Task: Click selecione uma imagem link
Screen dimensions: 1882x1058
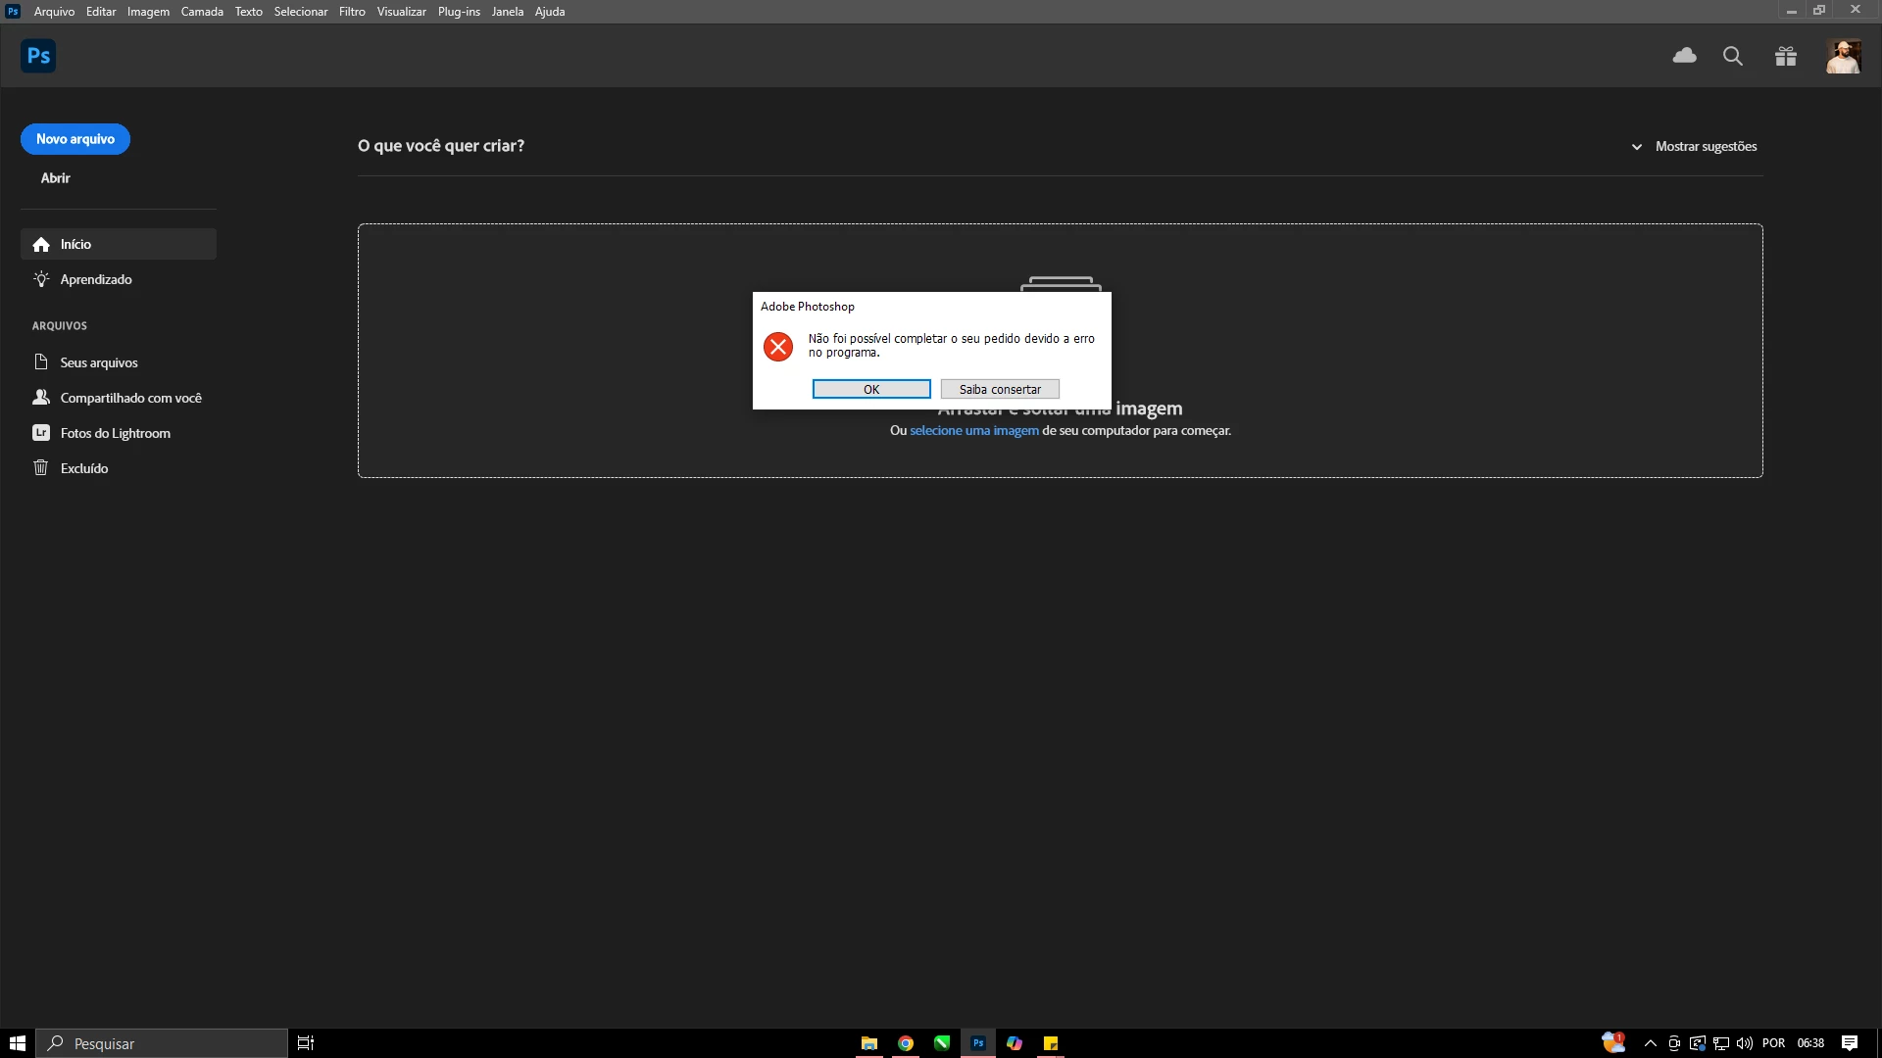Action: (973, 430)
